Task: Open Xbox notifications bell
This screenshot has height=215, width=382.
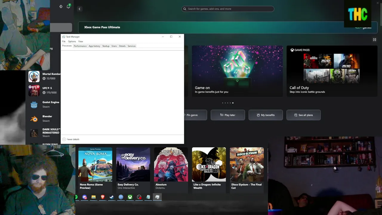Action: pos(68,6)
